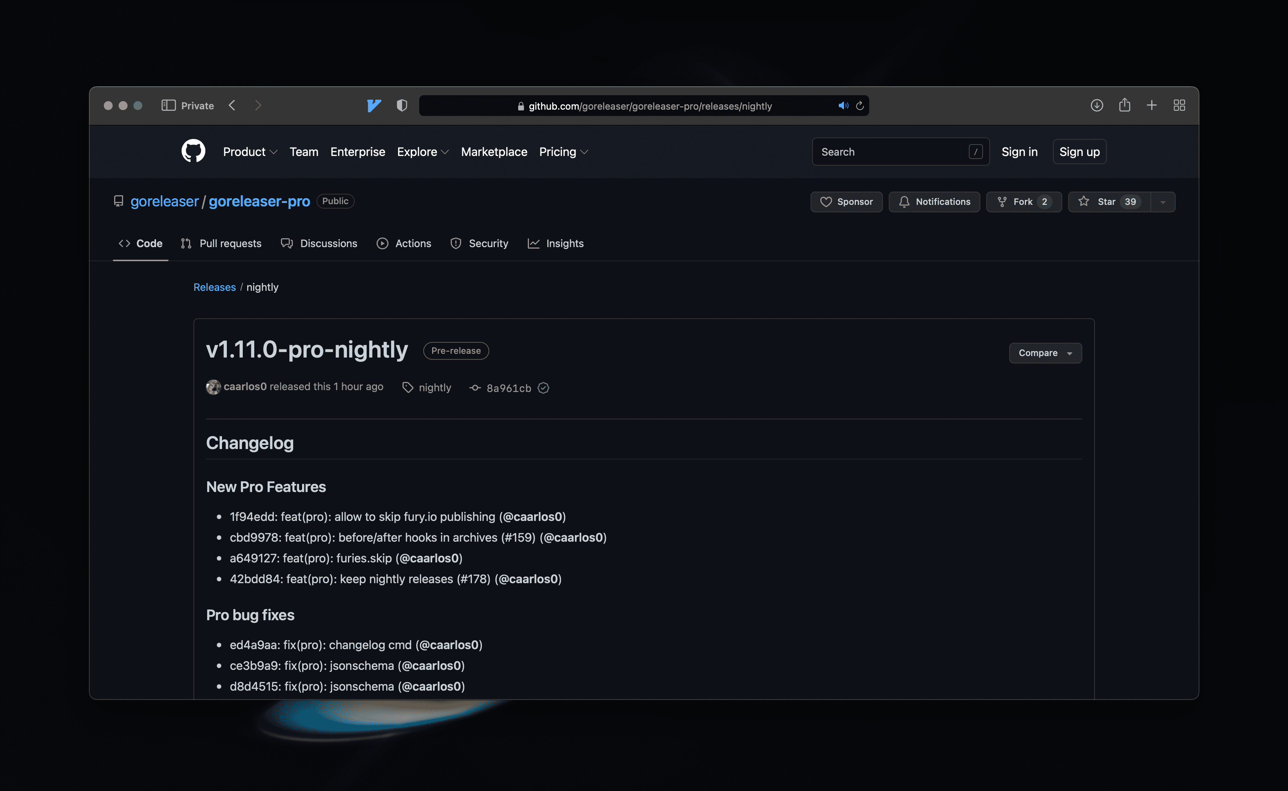Image resolution: width=1288 pixels, height=791 pixels.
Task: Click the Sign in link
Action: coord(1019,152)
